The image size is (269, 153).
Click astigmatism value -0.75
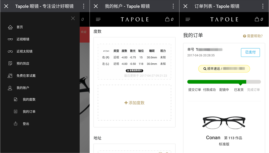coord(133,57)
